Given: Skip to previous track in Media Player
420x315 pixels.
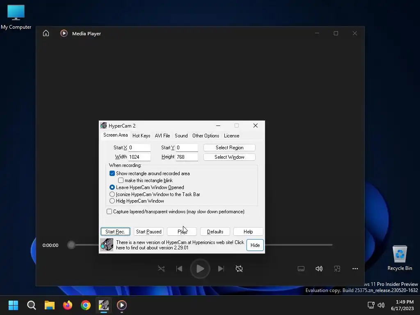Looking at the screenshot, I should coord(179,269).
